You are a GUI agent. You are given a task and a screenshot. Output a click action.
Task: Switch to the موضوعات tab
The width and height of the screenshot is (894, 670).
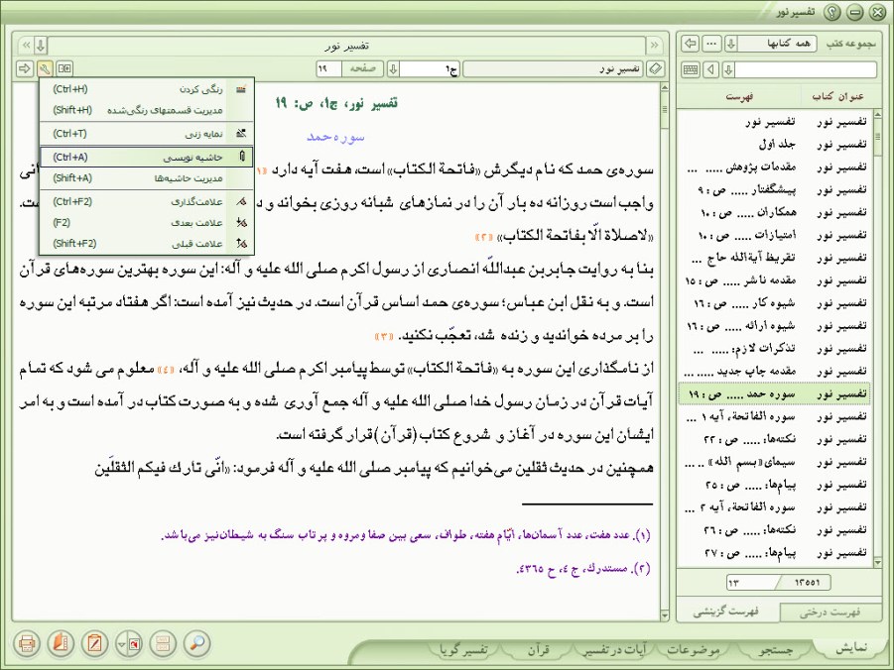694,649
